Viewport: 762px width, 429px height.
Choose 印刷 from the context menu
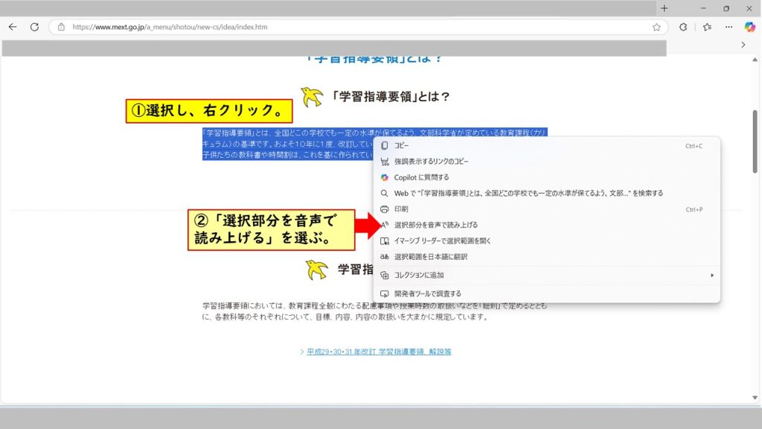tap(401, 209)
